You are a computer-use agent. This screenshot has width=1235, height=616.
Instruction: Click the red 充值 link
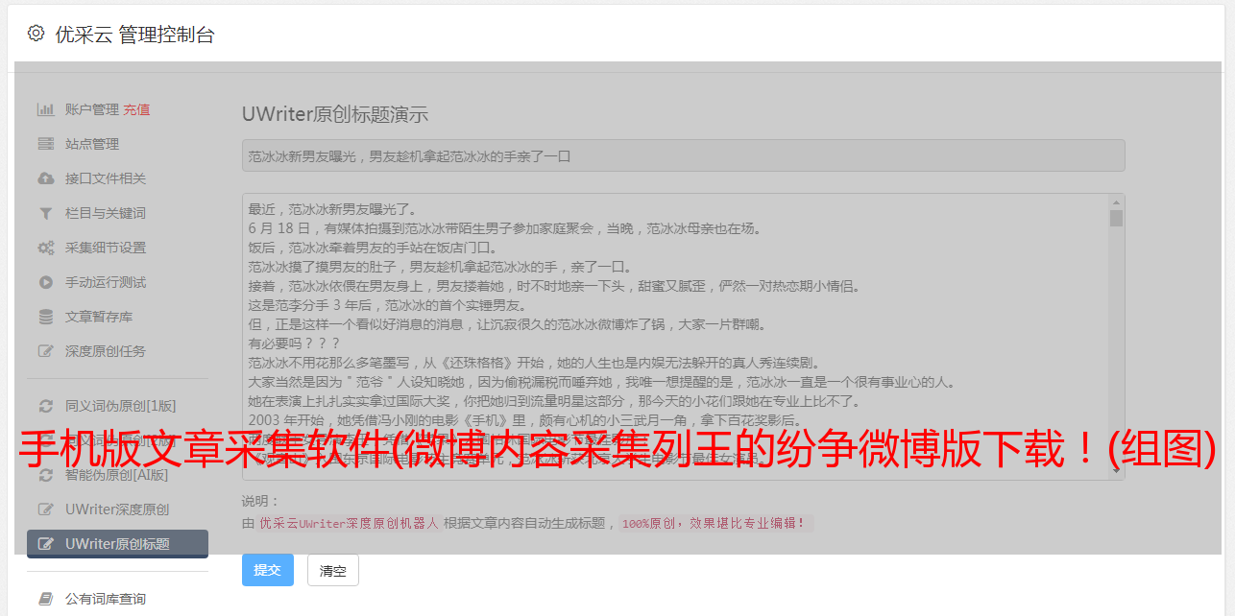[x=136, y=109]
